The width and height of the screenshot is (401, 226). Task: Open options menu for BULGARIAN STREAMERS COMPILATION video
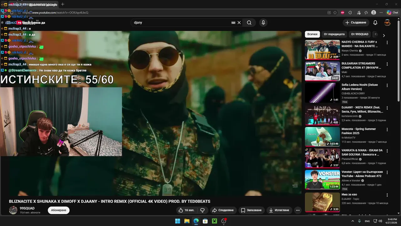387,64
